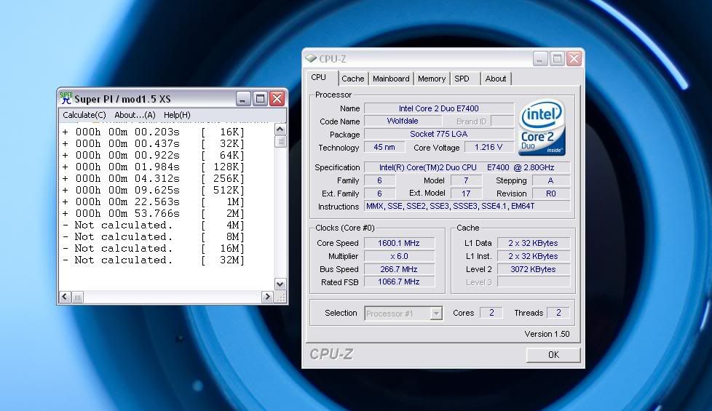Screen dimensions: 712x411
Task: Close the CPU-Z window
Action: (x=574, y=58)
